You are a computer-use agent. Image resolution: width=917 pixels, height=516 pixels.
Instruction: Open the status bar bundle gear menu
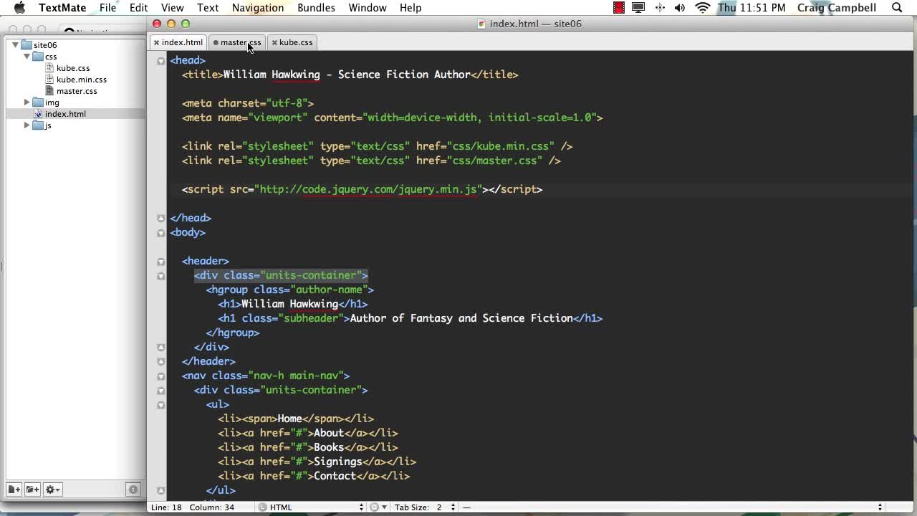377,507
